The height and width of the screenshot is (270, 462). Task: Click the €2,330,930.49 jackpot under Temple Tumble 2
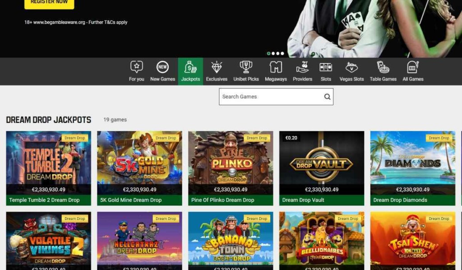tap(49, 190)
